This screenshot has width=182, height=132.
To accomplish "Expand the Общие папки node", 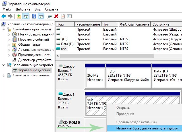I will pos(9,45).
